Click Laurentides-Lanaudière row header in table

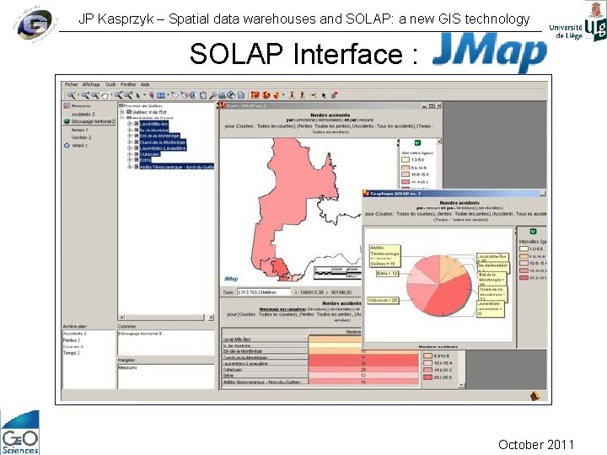265,364
